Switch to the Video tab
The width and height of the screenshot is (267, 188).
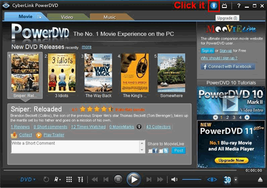67,17
